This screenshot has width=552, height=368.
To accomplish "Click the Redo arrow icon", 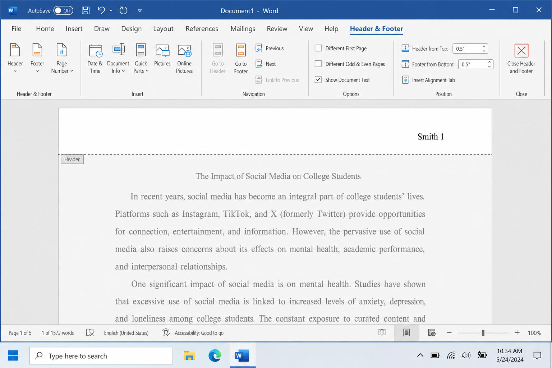I will coord(123,10).
